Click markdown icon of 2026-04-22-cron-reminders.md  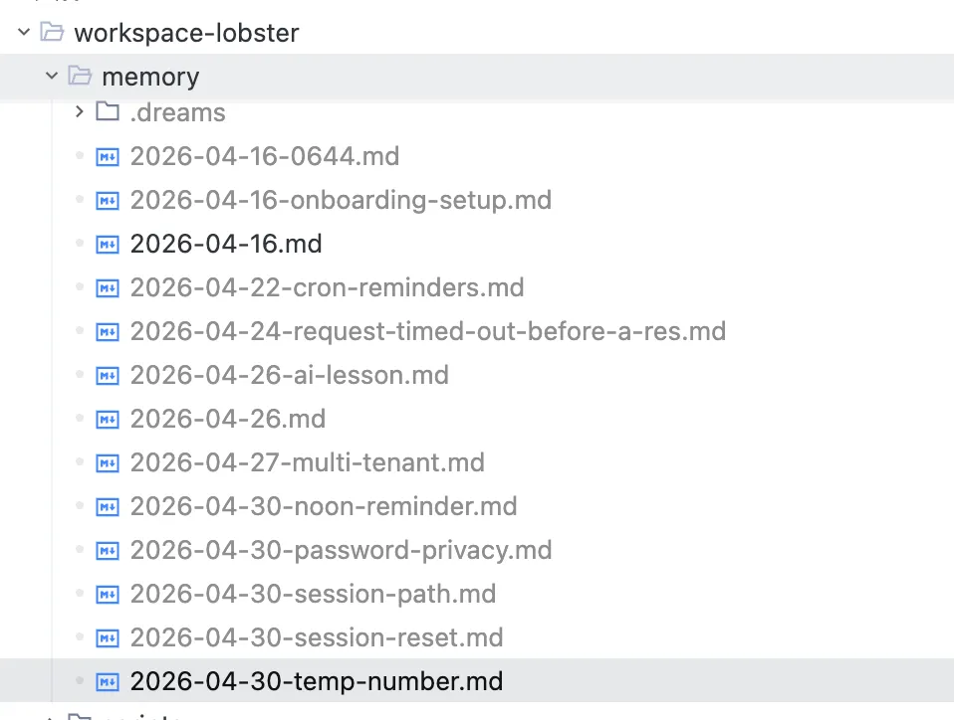tap(108, 288)
